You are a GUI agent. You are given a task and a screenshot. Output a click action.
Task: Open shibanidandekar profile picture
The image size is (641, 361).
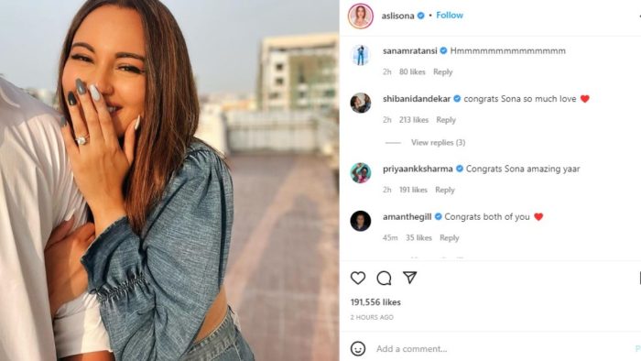361,103
